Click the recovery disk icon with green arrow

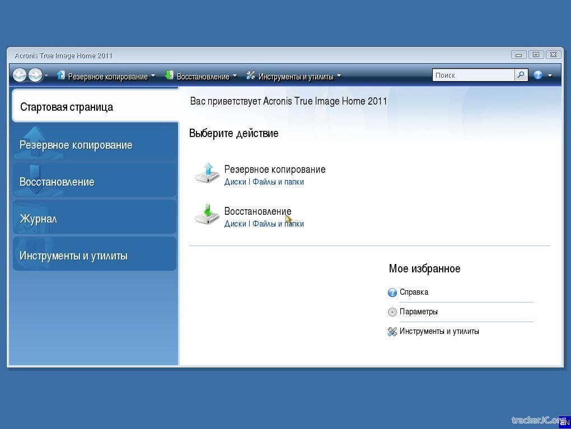tap(207, 215)
